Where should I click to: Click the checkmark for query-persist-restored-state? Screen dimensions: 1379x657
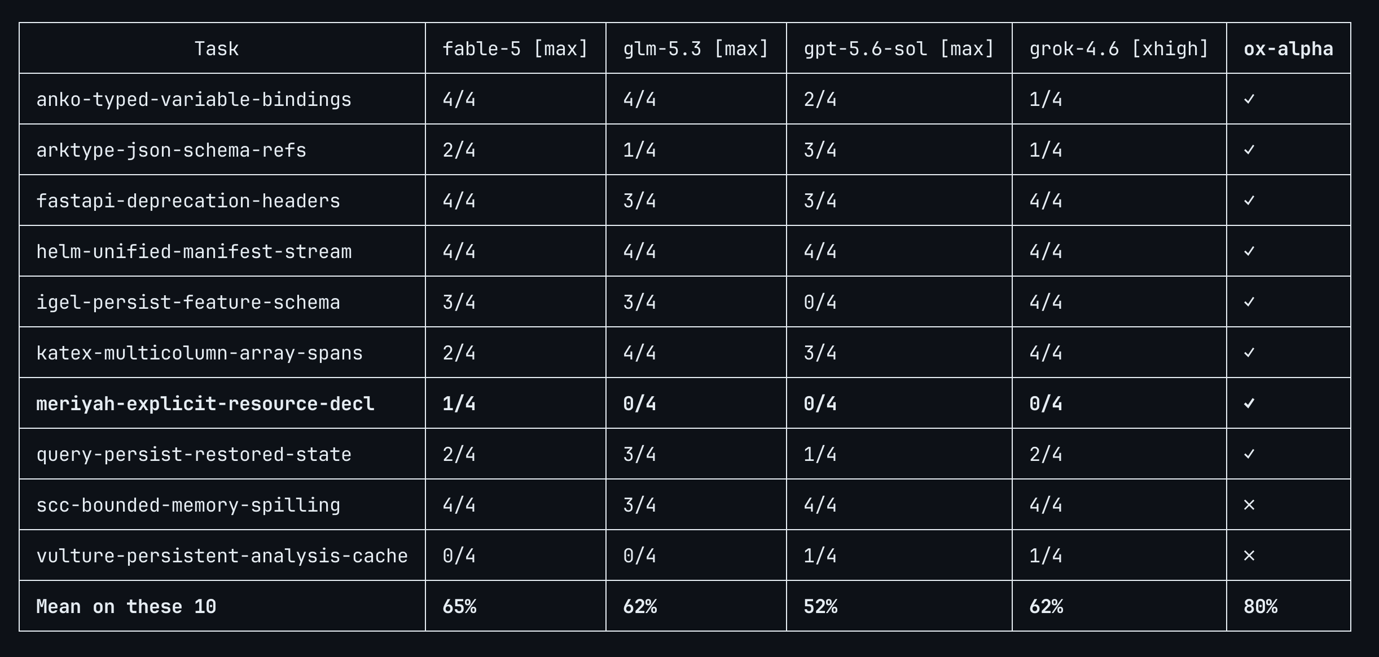click(1249, 454)
